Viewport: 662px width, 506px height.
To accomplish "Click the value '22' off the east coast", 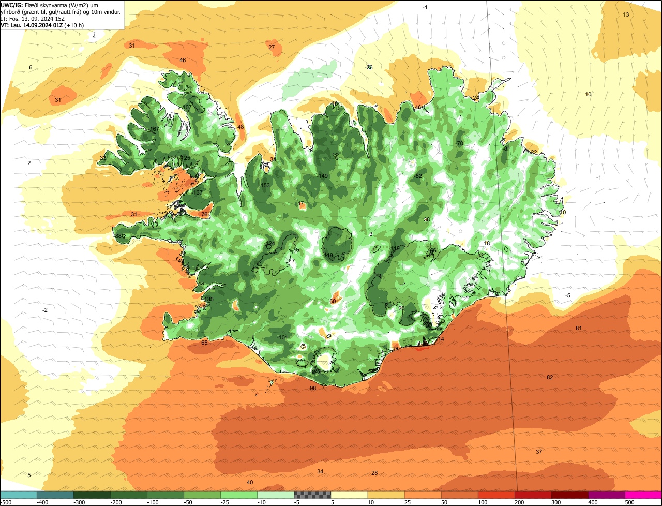I will pos(534,152).
